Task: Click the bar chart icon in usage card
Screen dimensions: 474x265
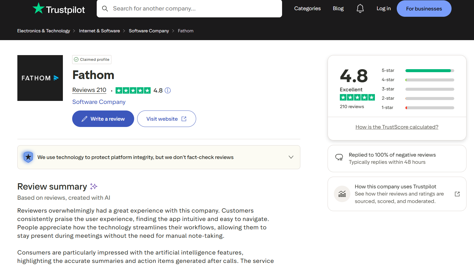Action: click(x=342, y=194)
